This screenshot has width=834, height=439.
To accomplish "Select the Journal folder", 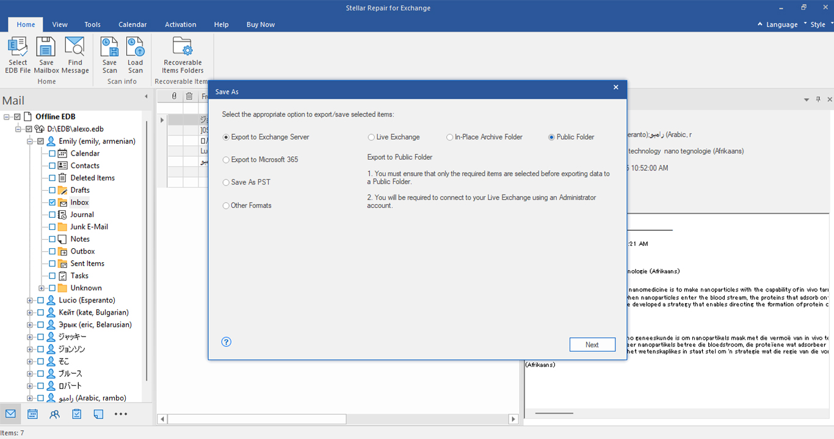I will coord(82,215).
